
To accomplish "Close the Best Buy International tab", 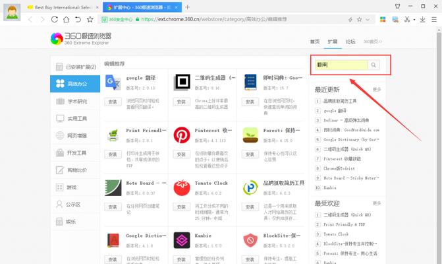I will (x=97, y=7).
